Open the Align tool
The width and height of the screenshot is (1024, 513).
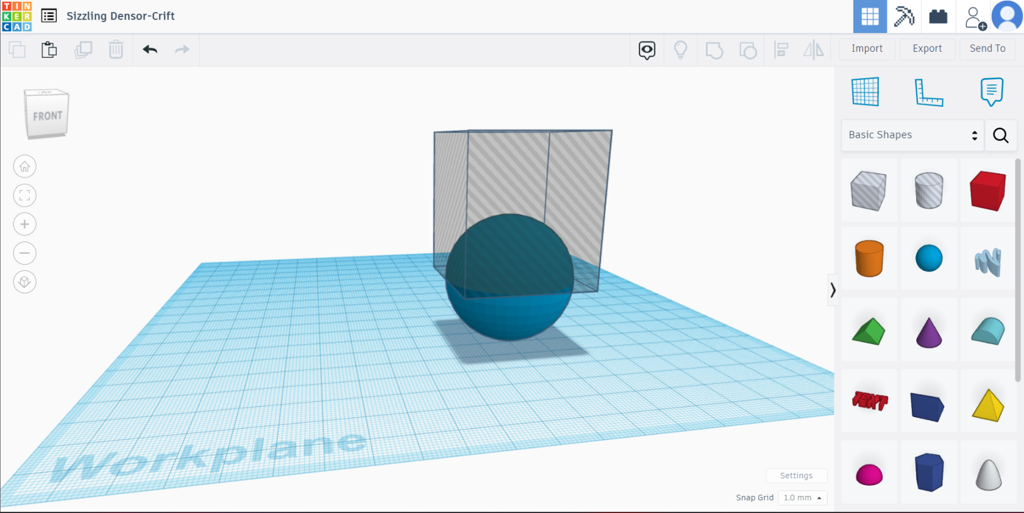pyautogui.click(x=781, y=49)
